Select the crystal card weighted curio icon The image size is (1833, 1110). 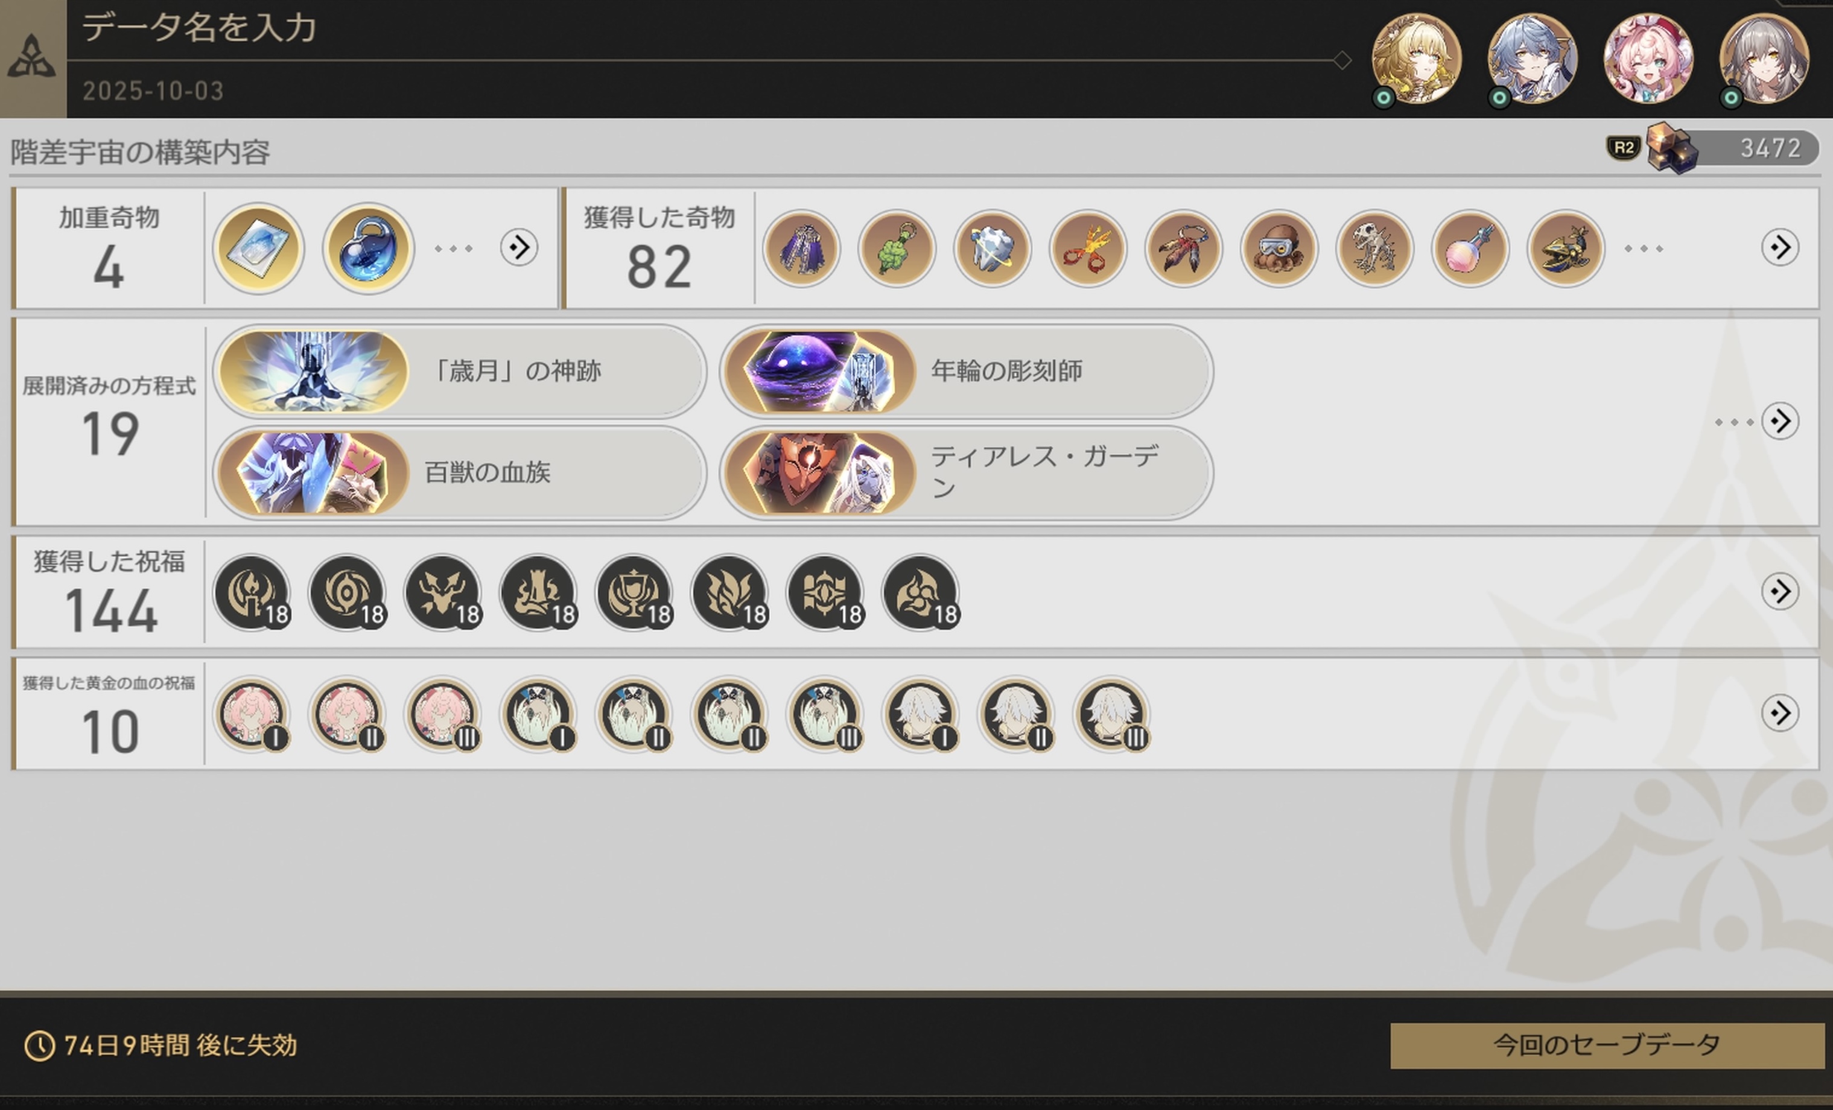(258, 248)
